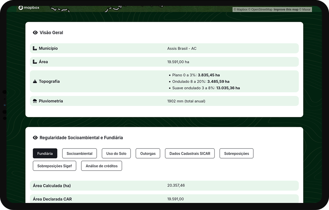Image resolution: width=329 pixels, height=210 pixels.
Task: View the Sobreposições tab
Action: 236,154
